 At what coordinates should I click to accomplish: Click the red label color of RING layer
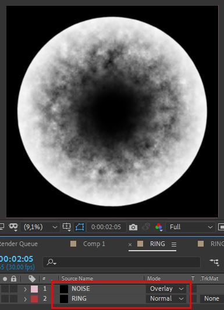coord(34,299)
